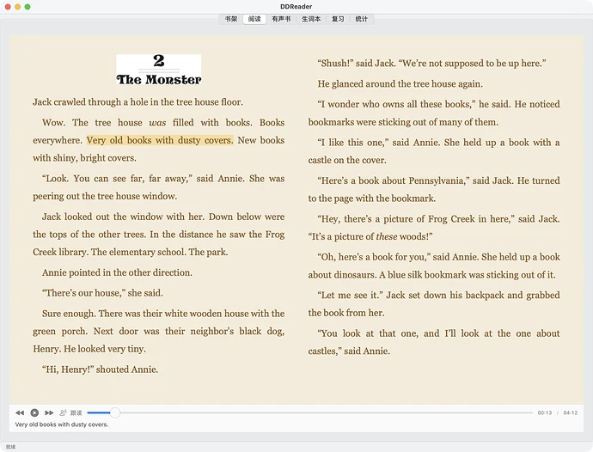Click the italic word 'was' in paragraph two
This screenshot has height=452, width=593.
(x=157, y=123)
